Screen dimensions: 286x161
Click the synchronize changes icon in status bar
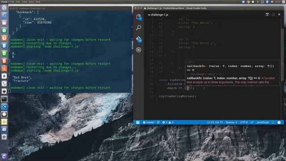point(158,122)
